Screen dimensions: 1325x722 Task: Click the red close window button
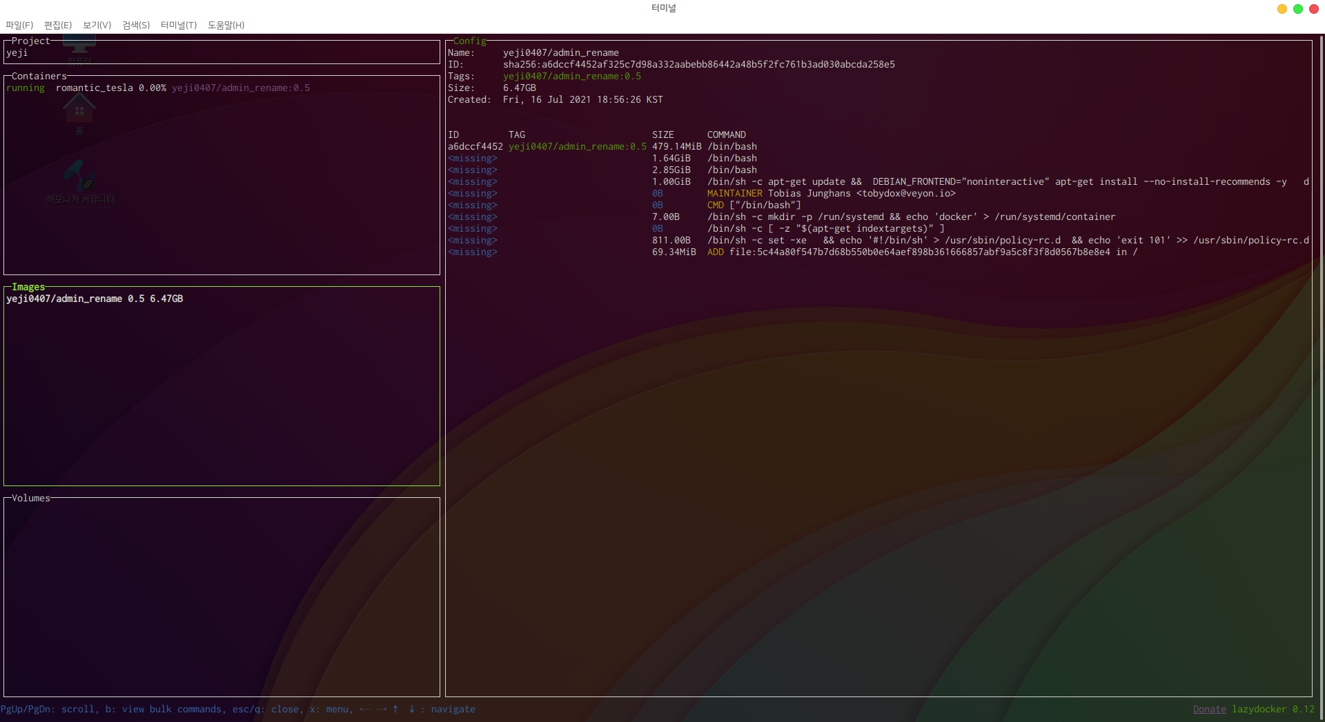click(x=1314, y=9)
